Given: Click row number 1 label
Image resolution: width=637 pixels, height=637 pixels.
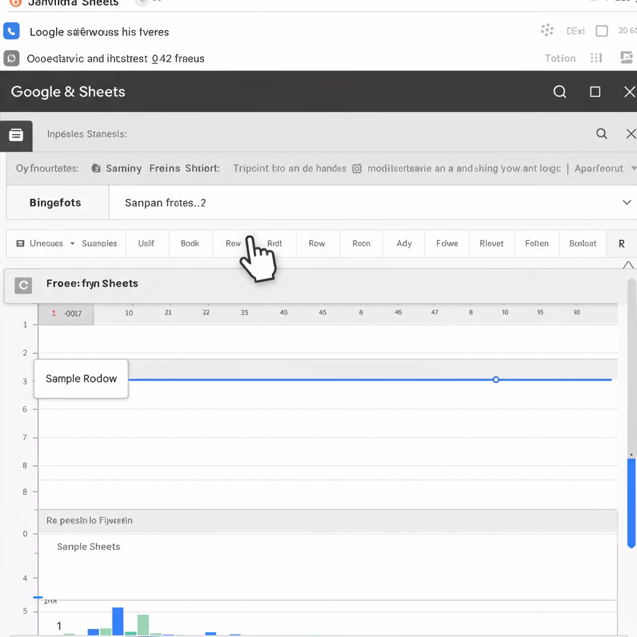Looking at the screenshot, I should [x=25, y=325].
